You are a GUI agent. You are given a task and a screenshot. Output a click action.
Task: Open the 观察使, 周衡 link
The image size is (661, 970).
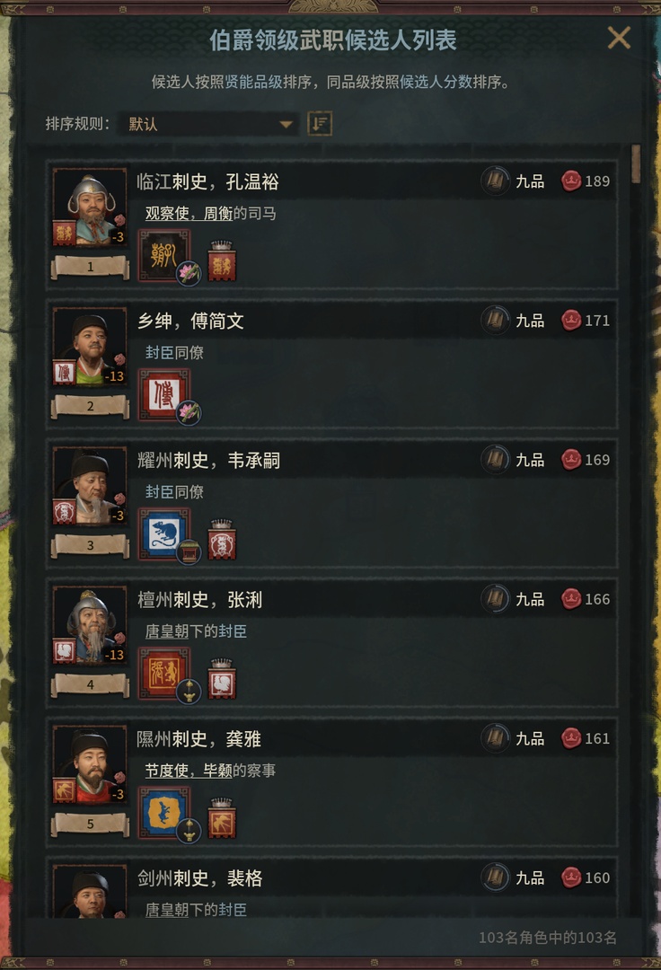point(189,214)
